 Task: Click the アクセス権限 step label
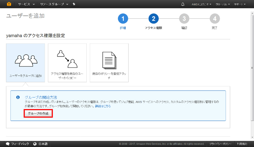(x=154, y=28)
